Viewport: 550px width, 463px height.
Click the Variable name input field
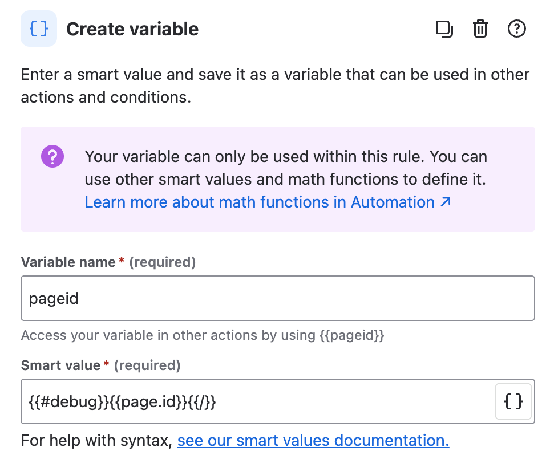pyautogui.click(x=278, y=298)
